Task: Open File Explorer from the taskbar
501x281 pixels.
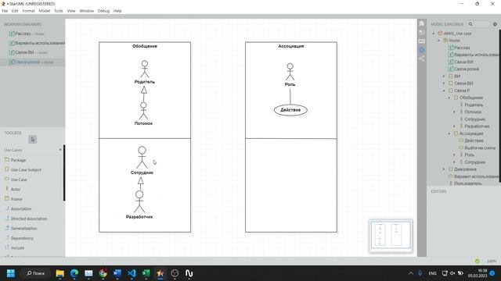Action: click(59, 273)
